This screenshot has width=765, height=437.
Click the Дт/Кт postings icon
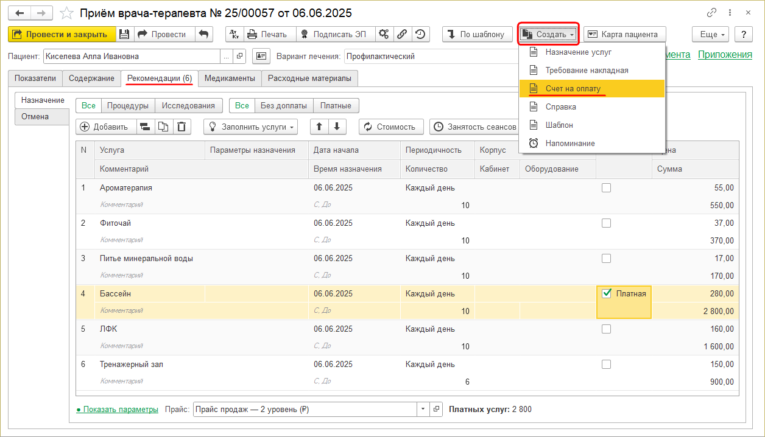(234, 34)
